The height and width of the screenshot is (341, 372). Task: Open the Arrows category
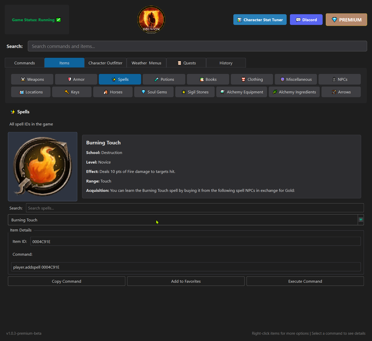[x=341, y=92]
